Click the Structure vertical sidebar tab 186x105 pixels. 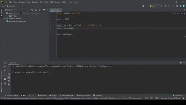coord(1,75)
